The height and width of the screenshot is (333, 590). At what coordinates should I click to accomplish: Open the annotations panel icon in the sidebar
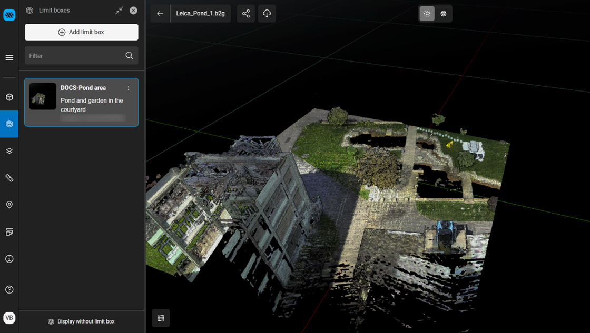(9, 232)
